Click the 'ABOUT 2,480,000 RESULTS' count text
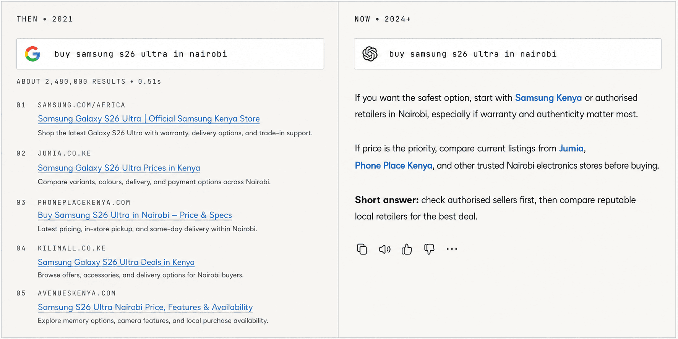Viewport: 678px width, 339px height. coord(71,81)
